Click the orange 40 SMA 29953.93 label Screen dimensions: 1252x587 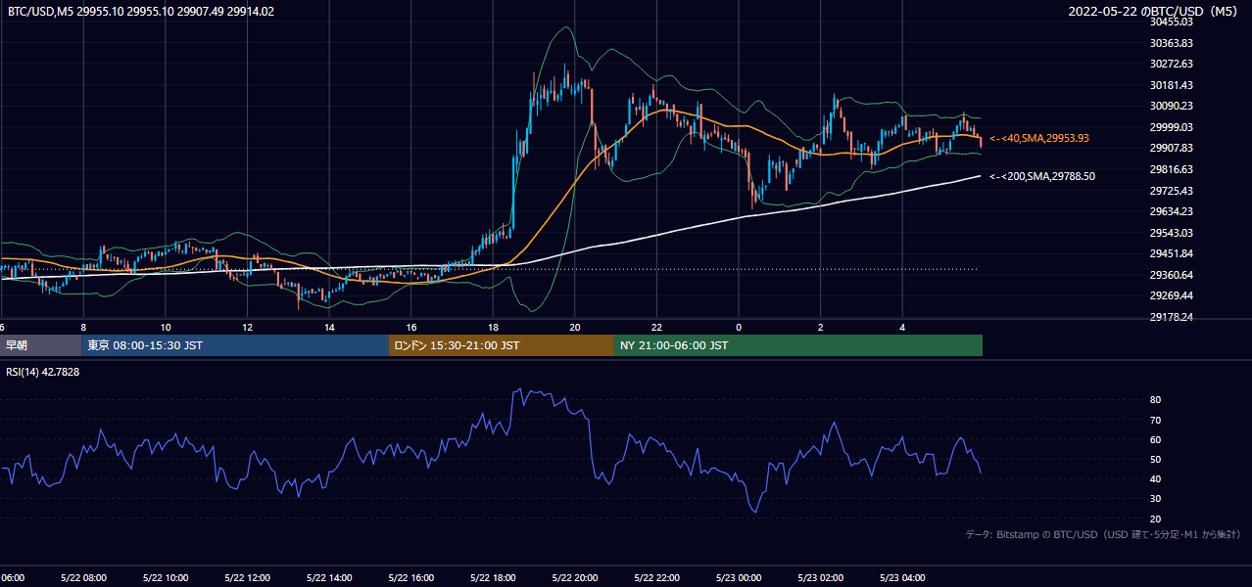[1039, 139]
